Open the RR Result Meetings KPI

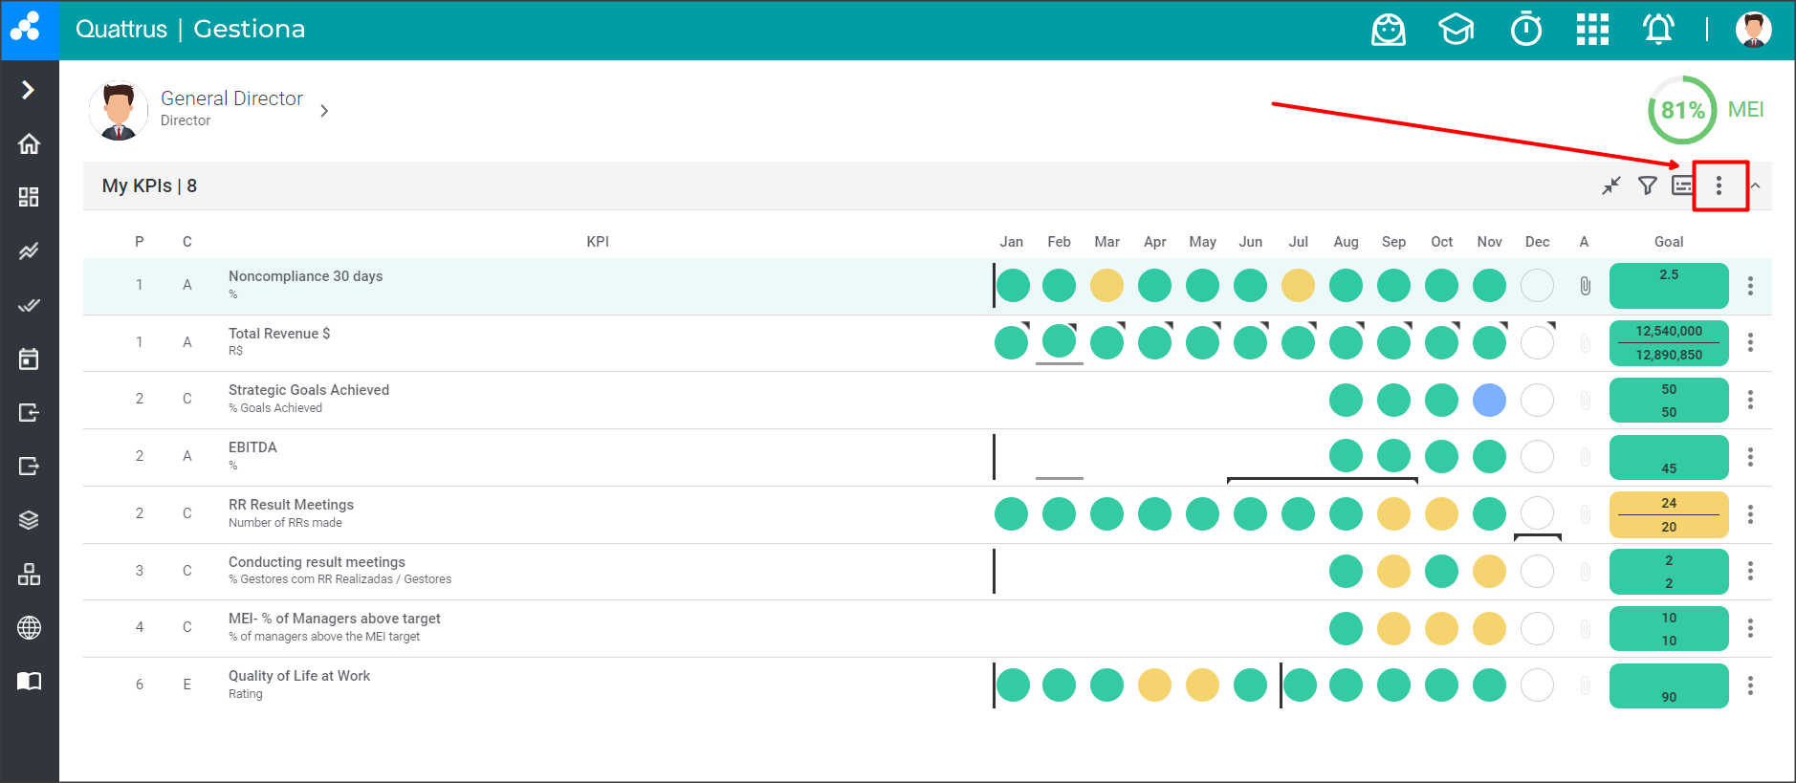(x=291, y=505)
